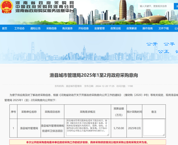Click the red disclaimer notice 本次公开的采购意向

click(88, 142)
